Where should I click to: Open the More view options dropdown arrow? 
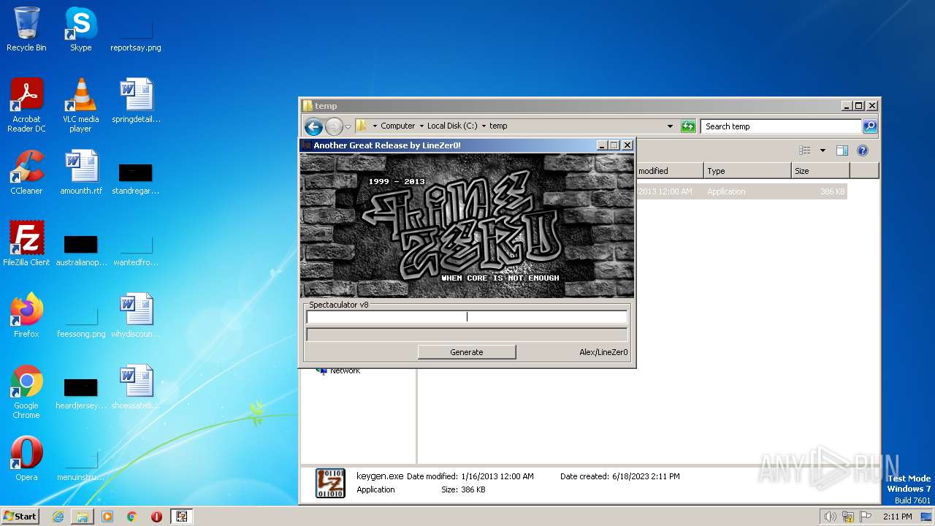pos(823,150)
